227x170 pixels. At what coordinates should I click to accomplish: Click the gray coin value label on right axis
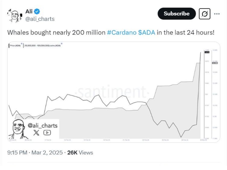215,63
